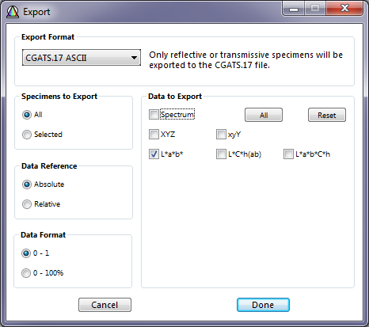Tick the XYZ data checkbox

point(154,135)
